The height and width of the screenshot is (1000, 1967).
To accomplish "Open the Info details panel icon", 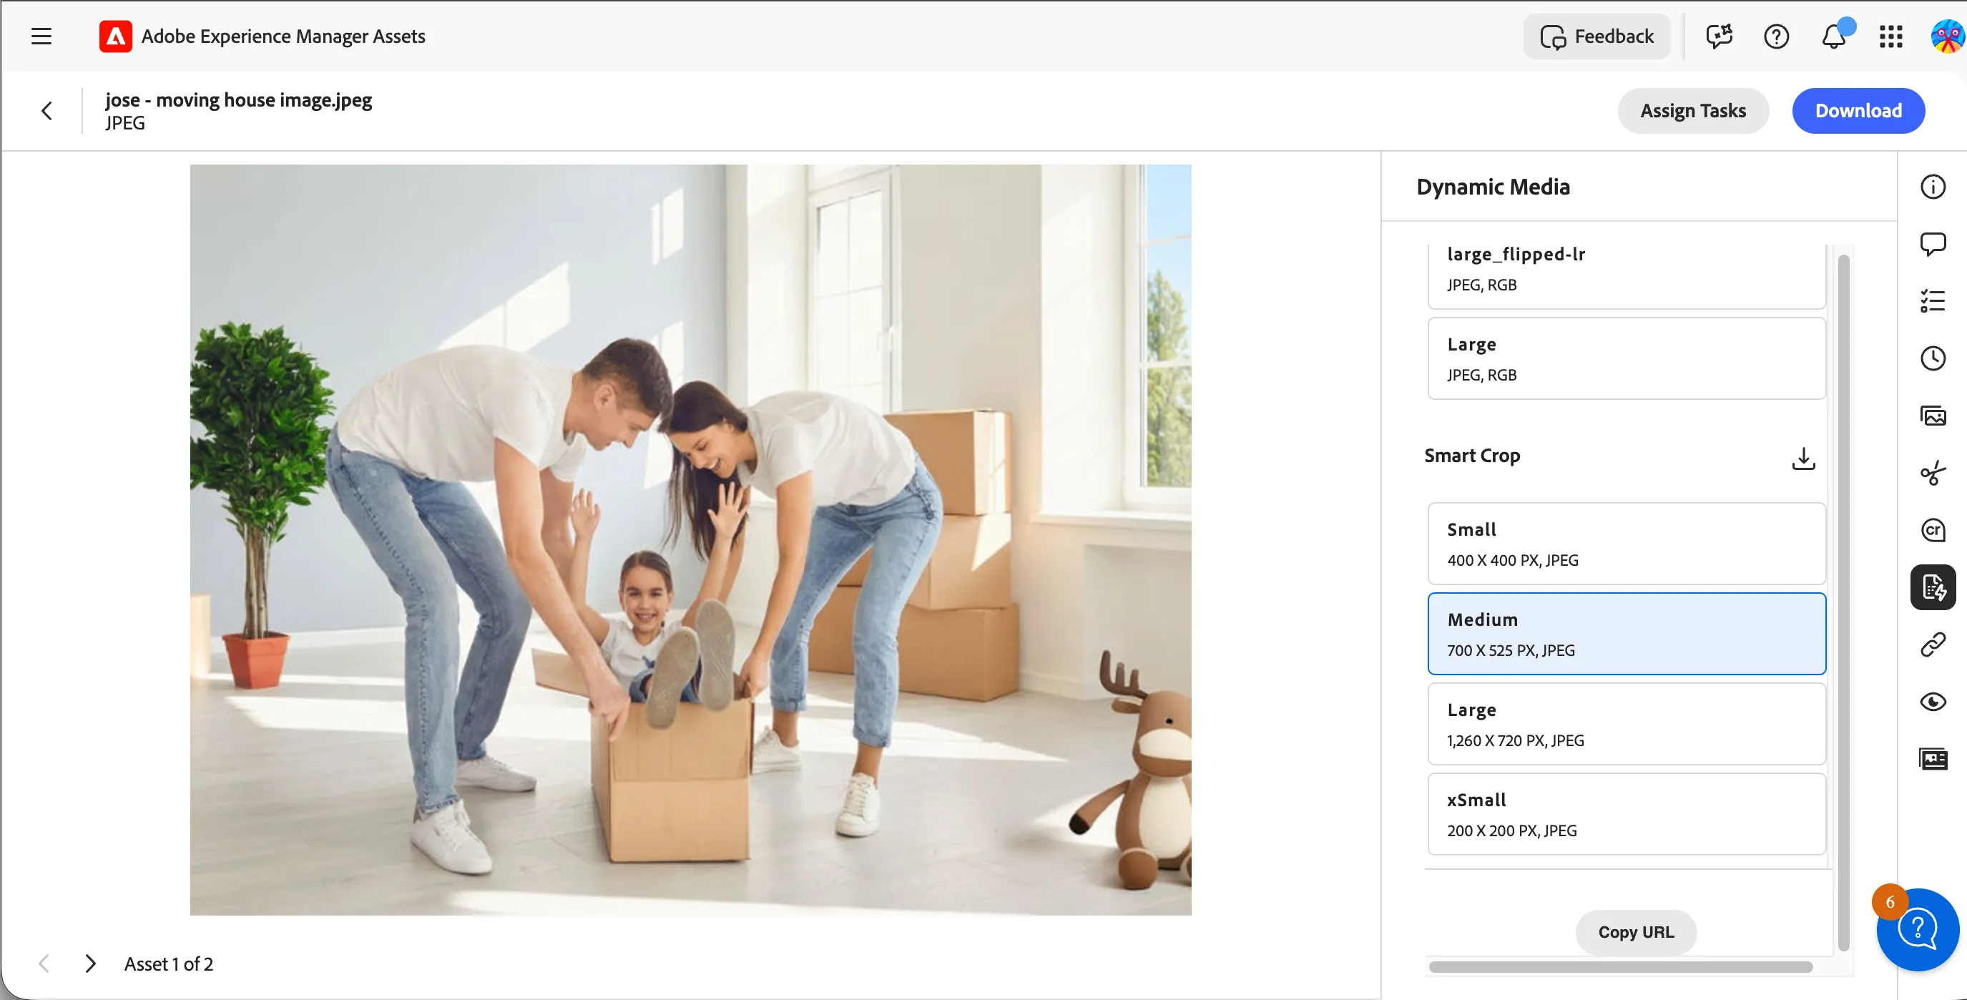I will pyautogui.click(x=1933, y=187).
